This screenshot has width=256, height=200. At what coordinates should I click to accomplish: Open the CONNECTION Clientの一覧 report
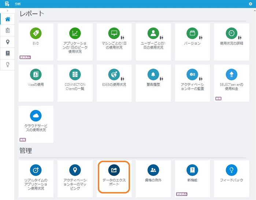pos(75,83)
